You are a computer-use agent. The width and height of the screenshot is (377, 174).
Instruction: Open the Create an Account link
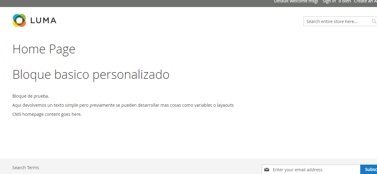365,2
